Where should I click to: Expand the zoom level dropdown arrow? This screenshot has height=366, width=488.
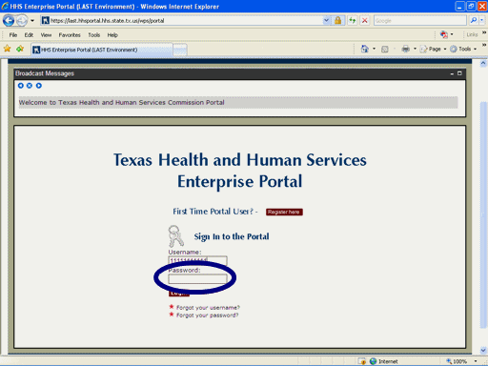(476, 361)
